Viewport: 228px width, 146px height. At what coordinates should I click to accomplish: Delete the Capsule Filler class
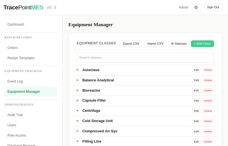point(208,101)
